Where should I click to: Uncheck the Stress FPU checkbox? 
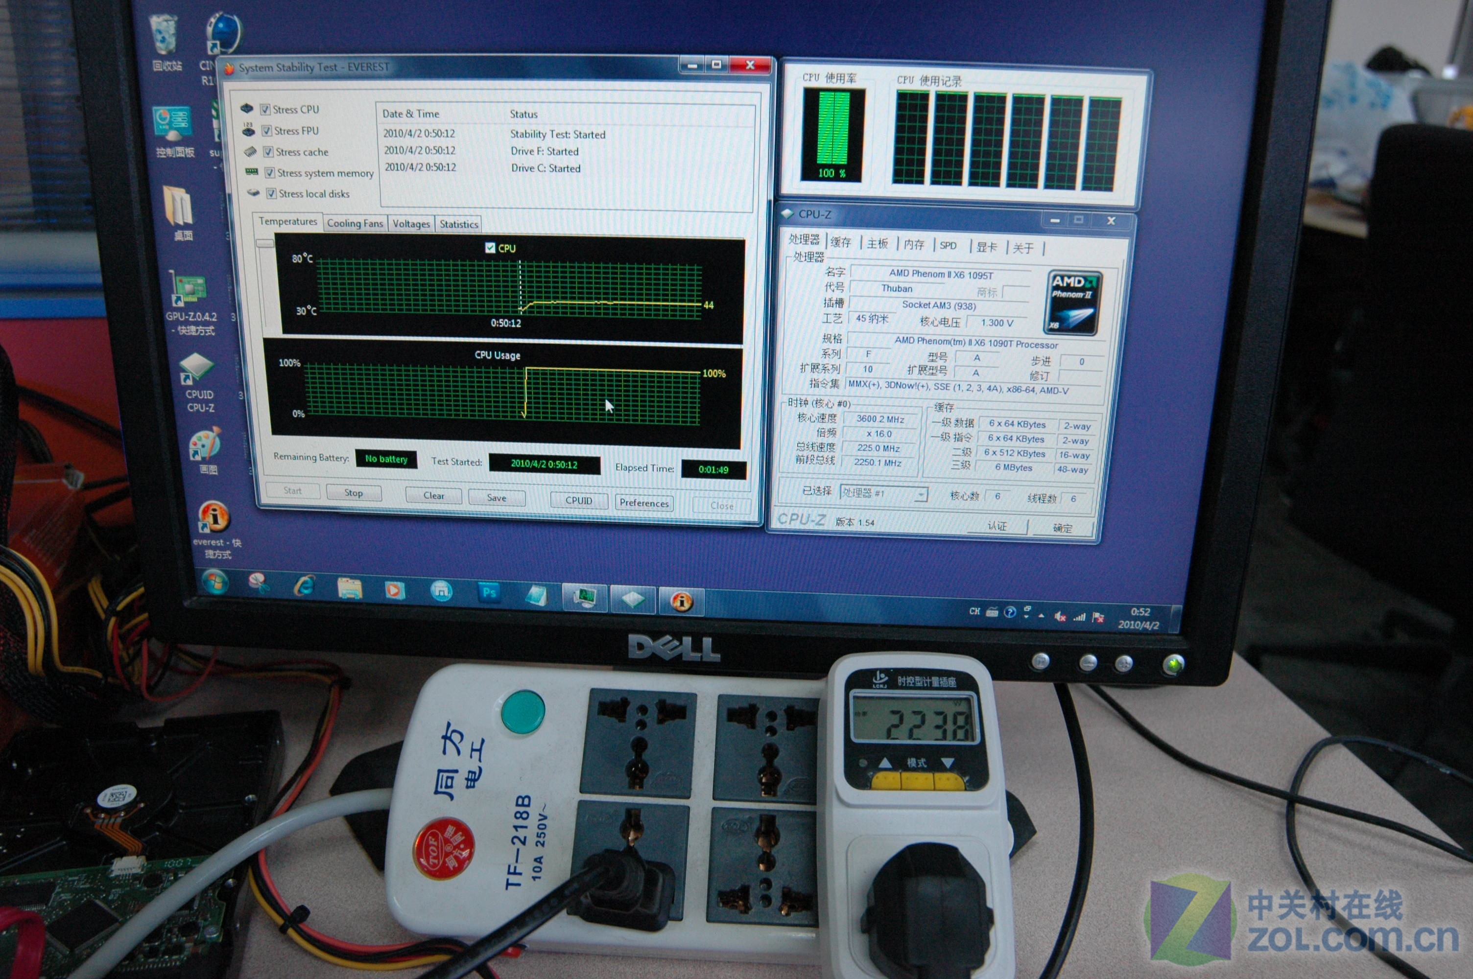click(266, 131)
